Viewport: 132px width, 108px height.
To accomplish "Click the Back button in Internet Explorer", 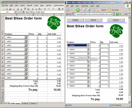I will coord(69,10).
